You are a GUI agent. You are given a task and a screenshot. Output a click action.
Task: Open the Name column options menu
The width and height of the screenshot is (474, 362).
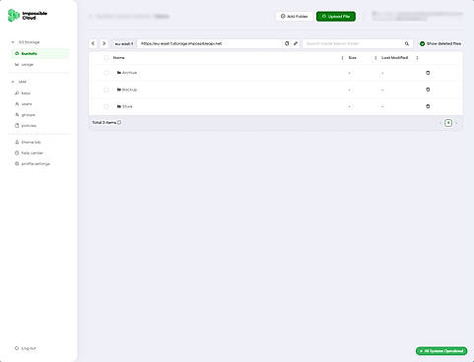coord(342,58)
